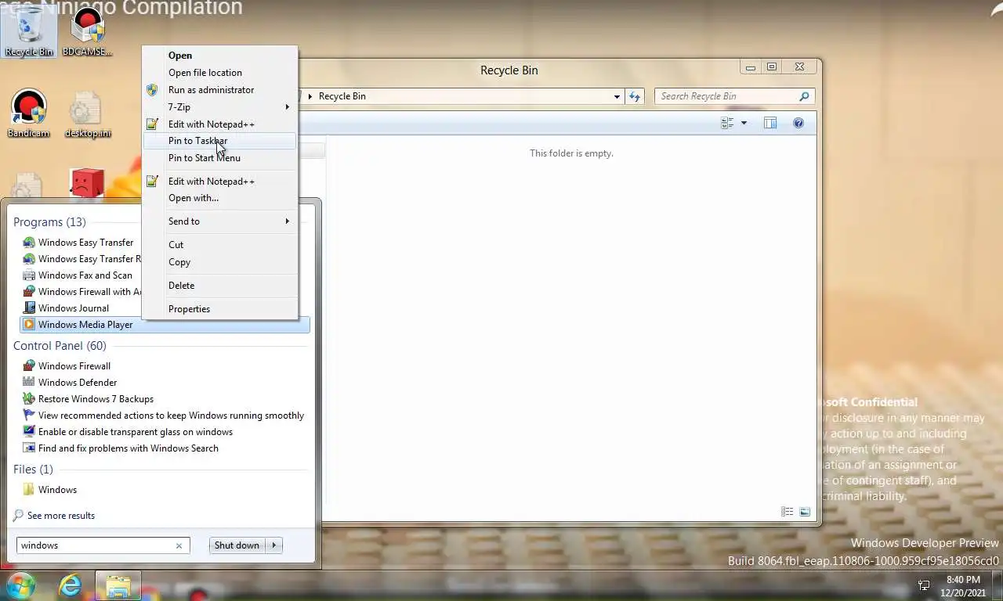Open Enable or disable transparent glass on windows
Screen dimensions: 1003x601
[136, 432]
